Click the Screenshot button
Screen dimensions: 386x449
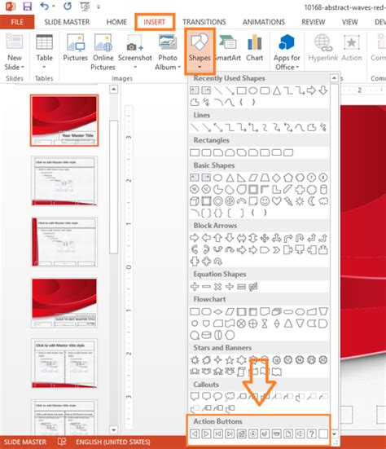pos(134,52)
